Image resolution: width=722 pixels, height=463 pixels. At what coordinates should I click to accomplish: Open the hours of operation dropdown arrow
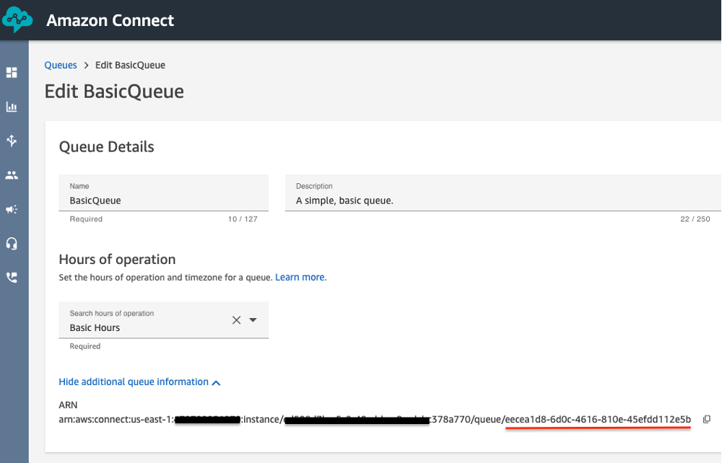(252, 319)
